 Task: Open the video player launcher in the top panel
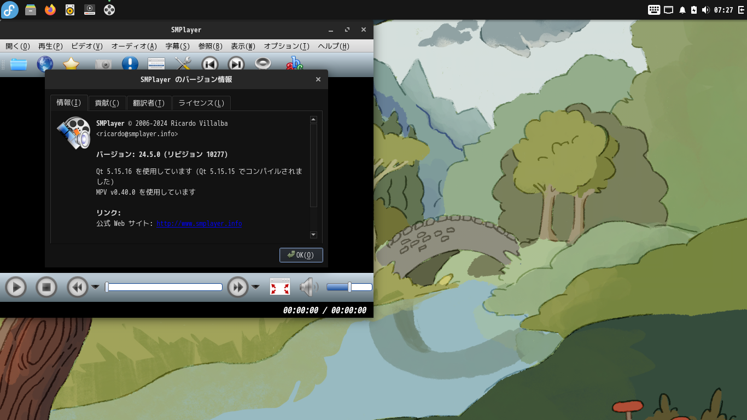(90, 10)
